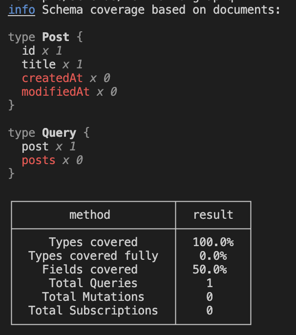296x335 pixels.
Task: Click the underlined info link
Action: [x=21, y=10]
